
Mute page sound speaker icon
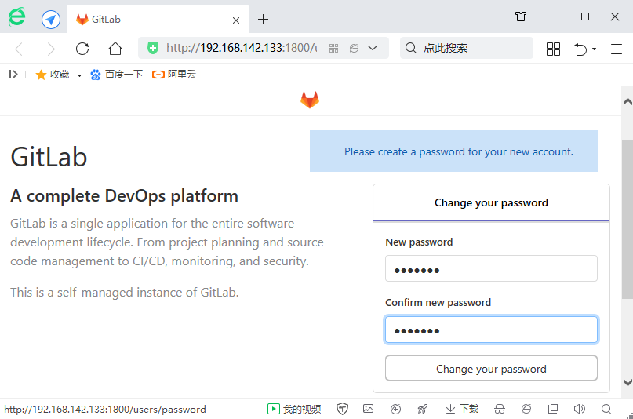pyautogui.click(x=580, y=409)
